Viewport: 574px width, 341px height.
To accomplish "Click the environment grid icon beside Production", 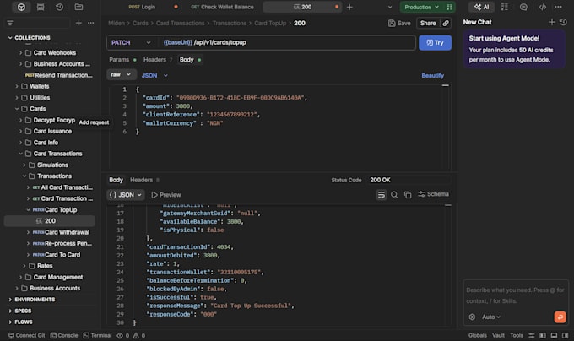I will [x=450, y=7].
